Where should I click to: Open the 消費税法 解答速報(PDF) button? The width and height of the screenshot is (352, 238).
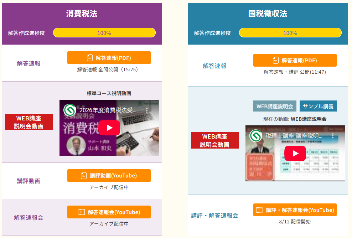point(109,58)
